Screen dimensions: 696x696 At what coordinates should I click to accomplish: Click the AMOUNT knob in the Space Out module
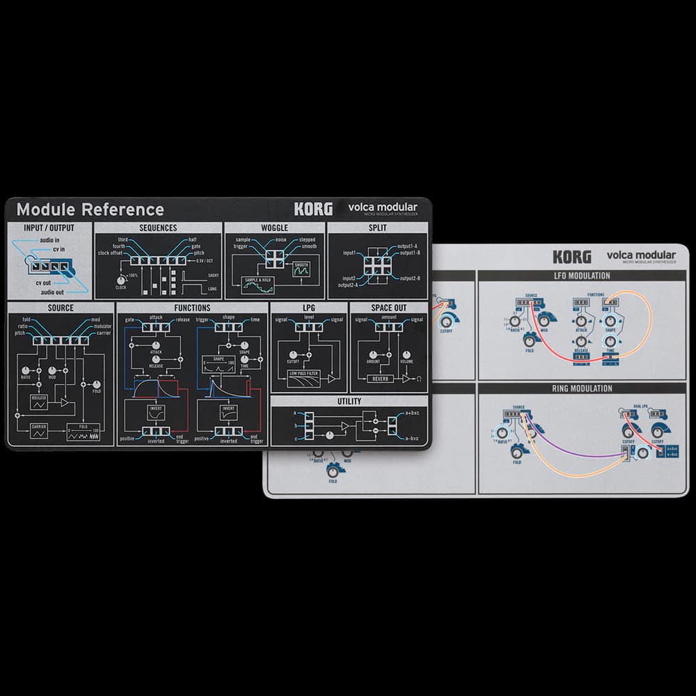[373, 355]
